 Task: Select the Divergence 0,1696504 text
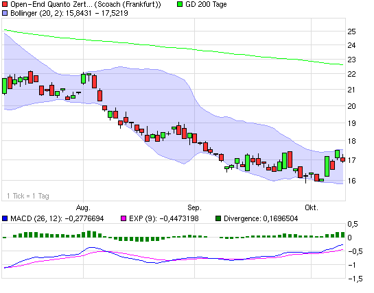261,218
